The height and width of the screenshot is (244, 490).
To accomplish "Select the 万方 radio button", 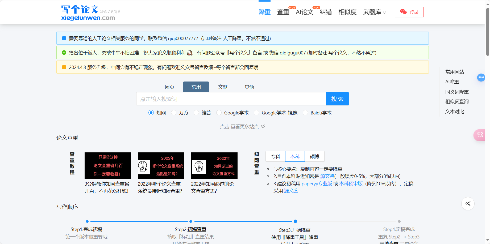I will coord(174,113).
